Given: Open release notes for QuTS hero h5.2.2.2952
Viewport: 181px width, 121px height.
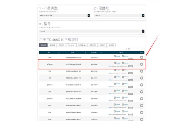Looking at the screenshot, I should click(x=142, y=85).
